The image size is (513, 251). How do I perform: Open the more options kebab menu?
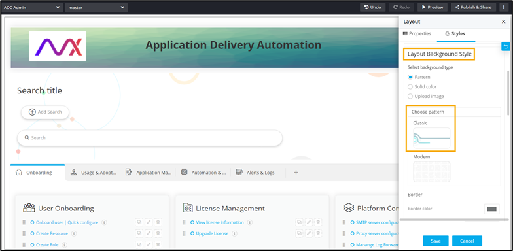click(504, 7)
